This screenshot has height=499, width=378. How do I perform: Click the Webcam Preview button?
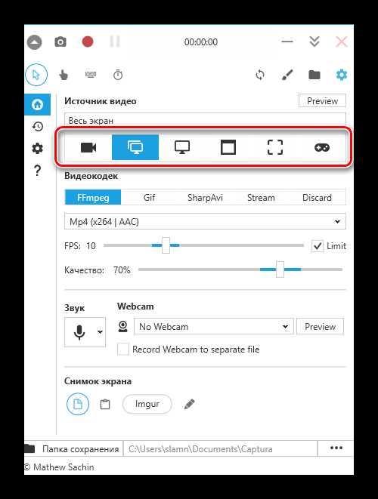320,327
